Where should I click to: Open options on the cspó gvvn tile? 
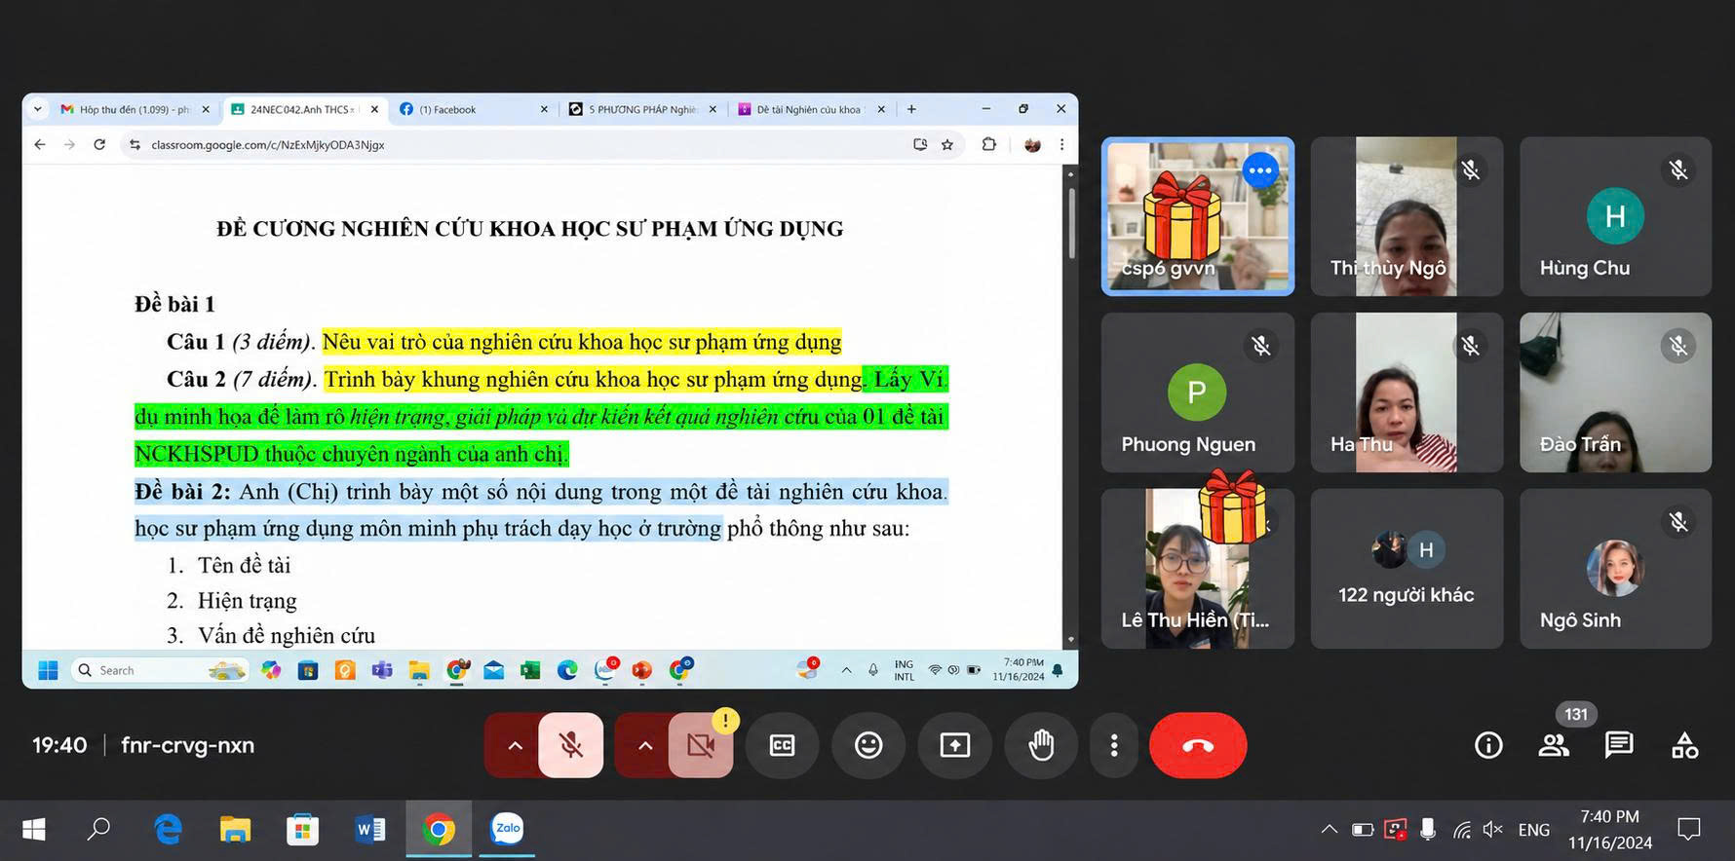pos(1260,170)
